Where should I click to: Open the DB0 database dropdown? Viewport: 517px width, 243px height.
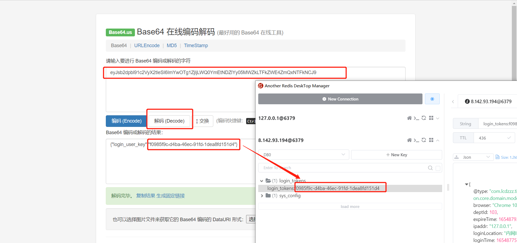click(x=303, y=155)
